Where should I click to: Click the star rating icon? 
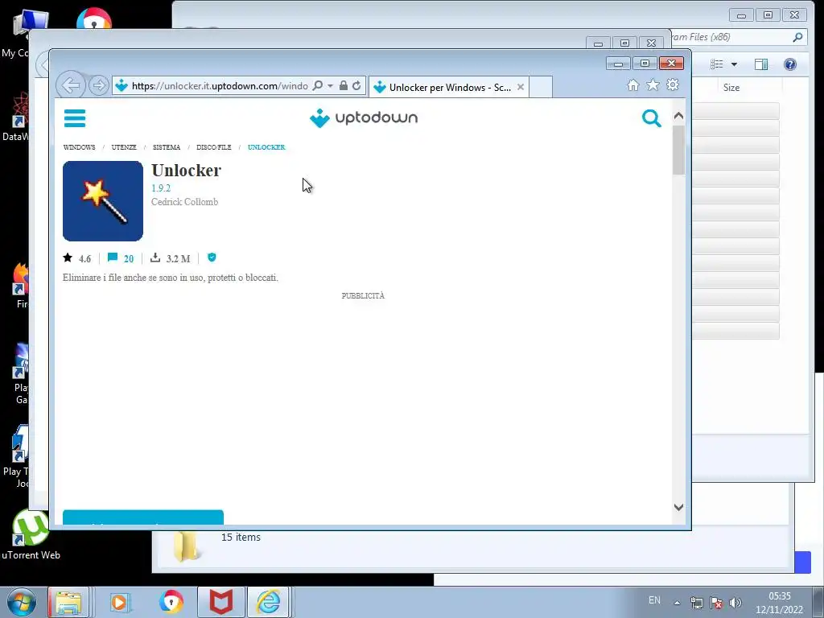(68, 257)
